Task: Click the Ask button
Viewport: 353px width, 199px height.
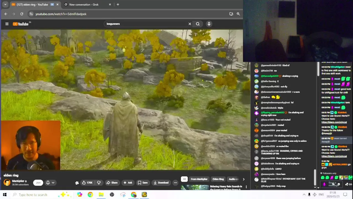Action: tap(128, 182)
